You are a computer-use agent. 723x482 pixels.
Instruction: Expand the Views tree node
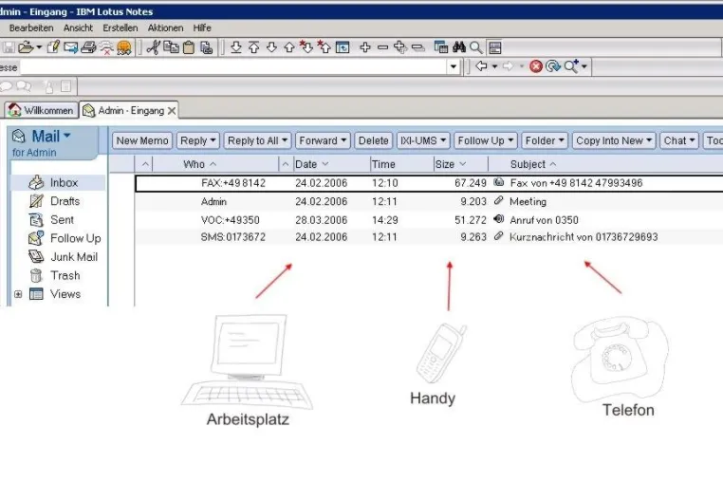pos(18,294)
